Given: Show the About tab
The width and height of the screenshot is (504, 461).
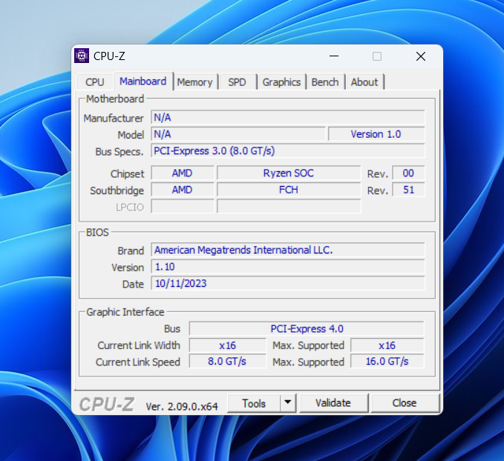Looking at the screenshot, I should tap(364, 82).
